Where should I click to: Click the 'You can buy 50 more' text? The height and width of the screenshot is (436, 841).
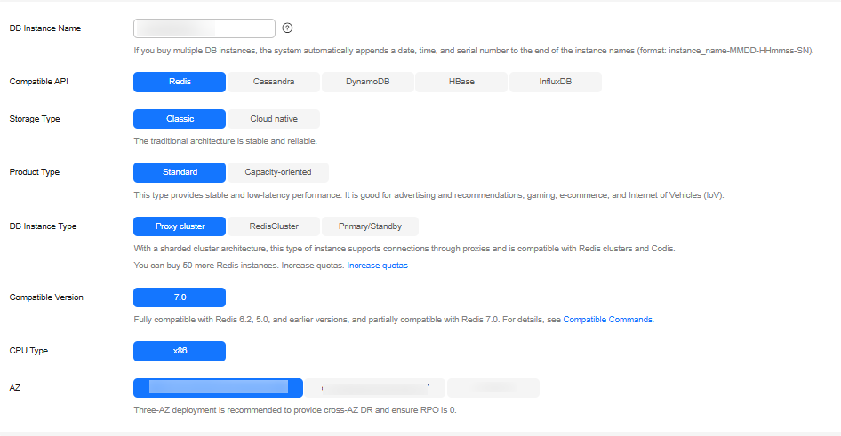238,266
